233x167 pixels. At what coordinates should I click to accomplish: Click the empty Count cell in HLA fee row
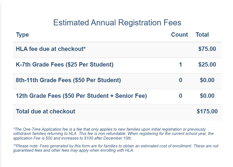pyautogui.click(x=180, y=49)
